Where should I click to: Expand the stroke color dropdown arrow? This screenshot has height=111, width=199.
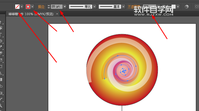pyautogui.click(x=32, y=7)
